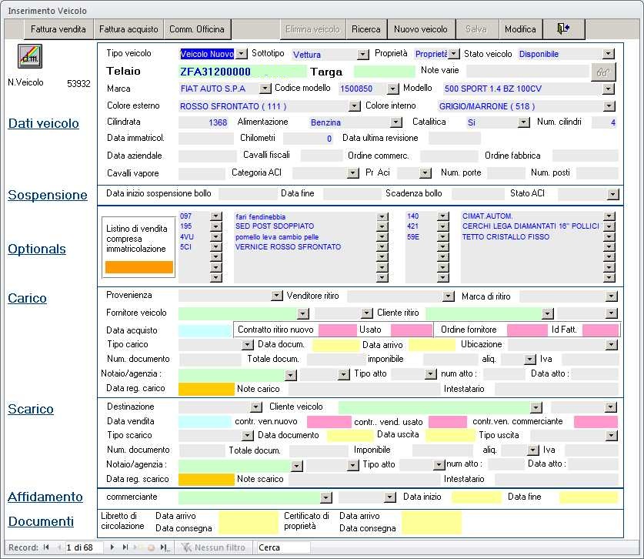
Task: Expand the Colore esterno dropdown
Action: pos(355,105)
